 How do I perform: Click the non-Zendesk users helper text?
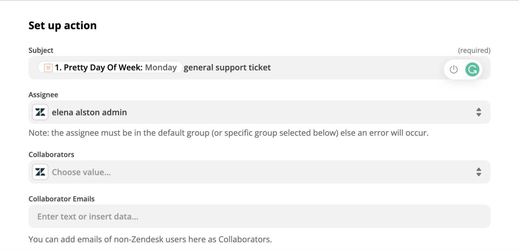[150, 239]
